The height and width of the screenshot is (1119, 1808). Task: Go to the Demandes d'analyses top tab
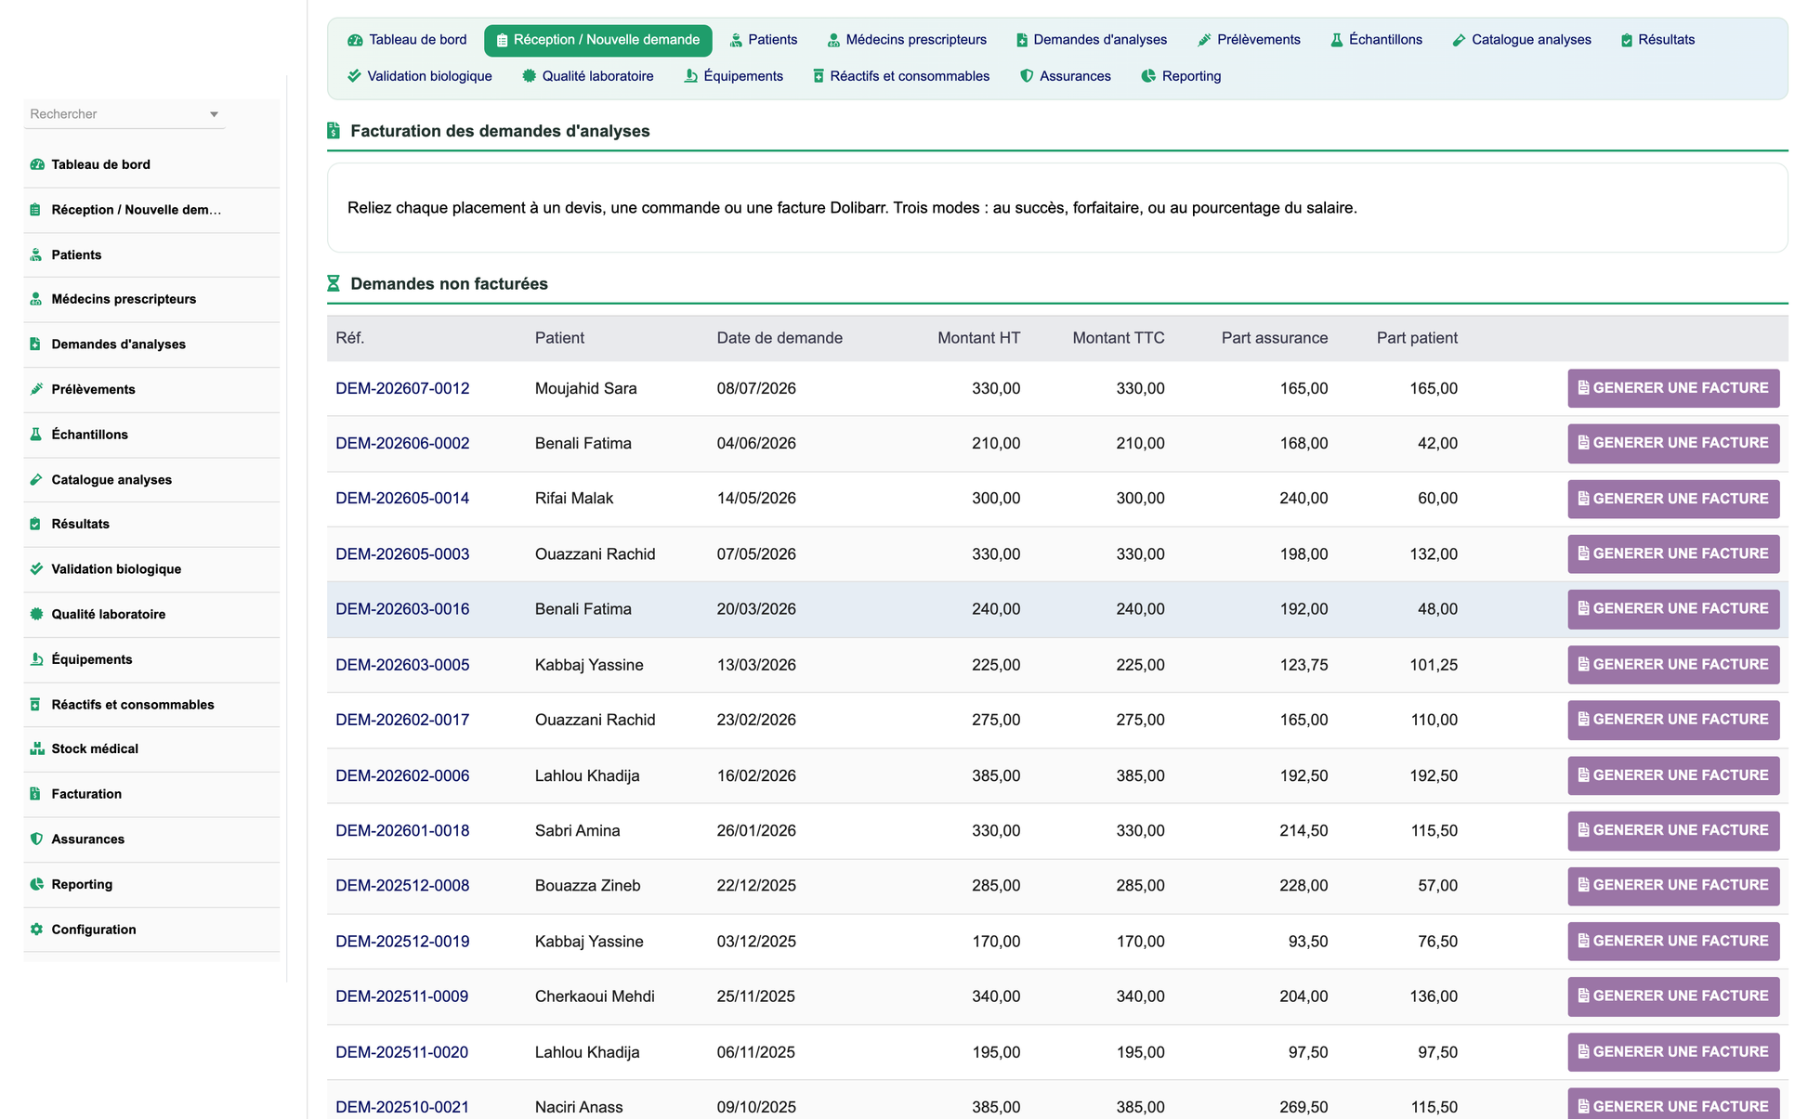pyautogui.click(x=1091, y=40)
